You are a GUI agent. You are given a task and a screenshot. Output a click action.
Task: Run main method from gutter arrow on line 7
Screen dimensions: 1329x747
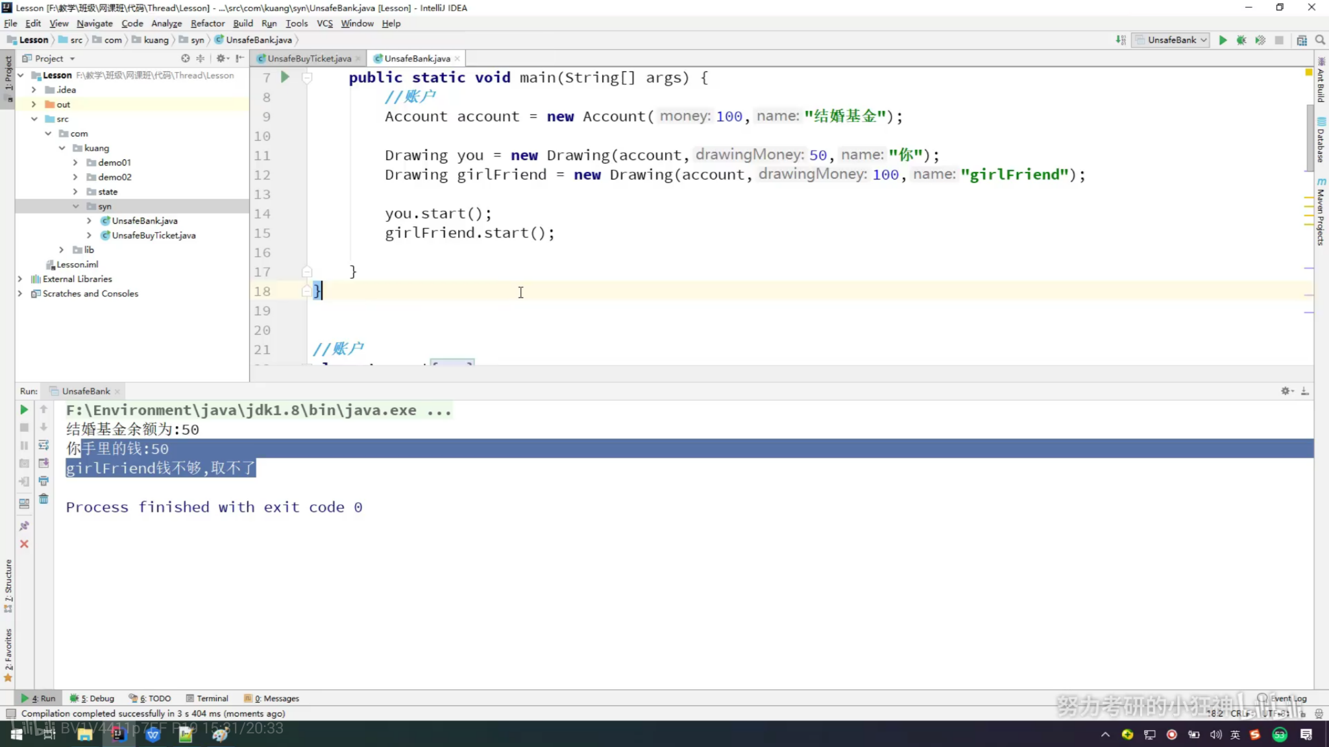[x=285, y=77]
